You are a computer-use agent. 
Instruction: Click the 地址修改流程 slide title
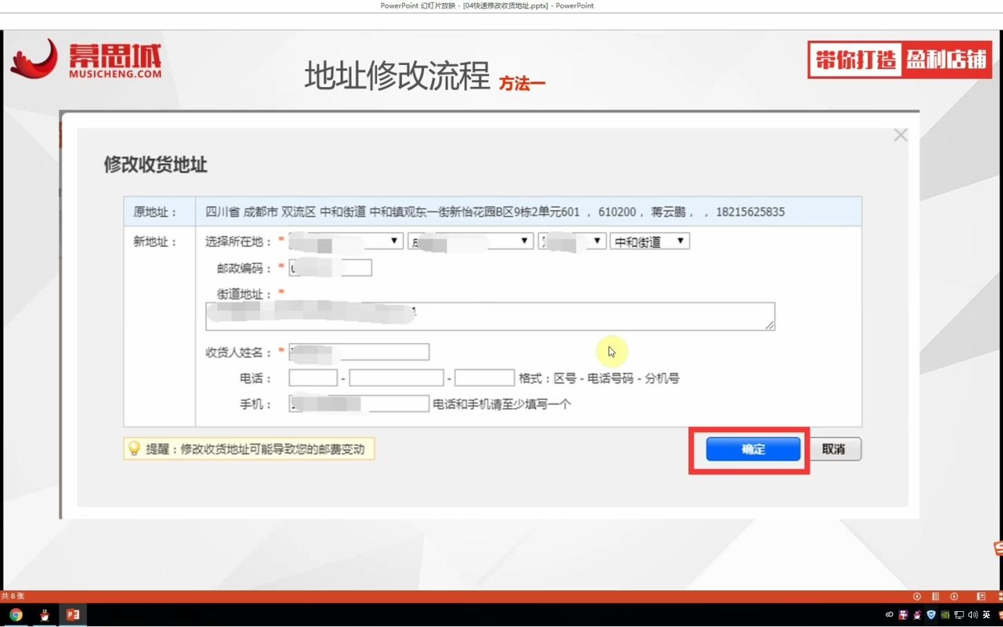point(397,75)
